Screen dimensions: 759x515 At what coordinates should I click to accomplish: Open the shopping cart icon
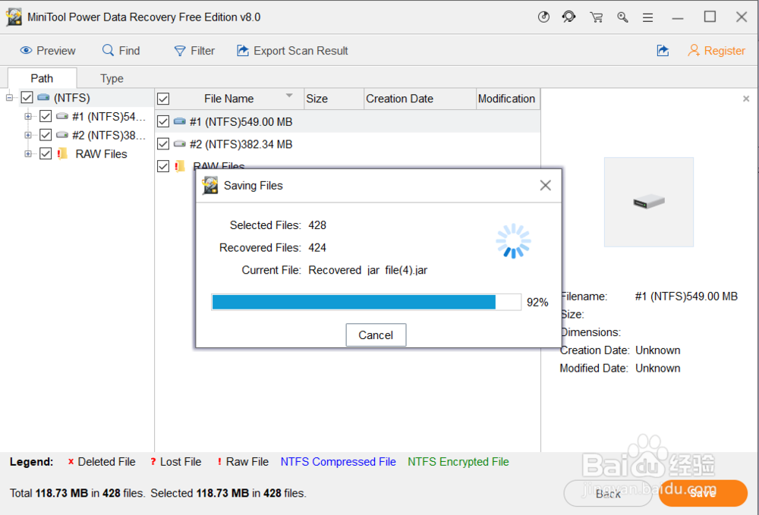tap(597, 18)
